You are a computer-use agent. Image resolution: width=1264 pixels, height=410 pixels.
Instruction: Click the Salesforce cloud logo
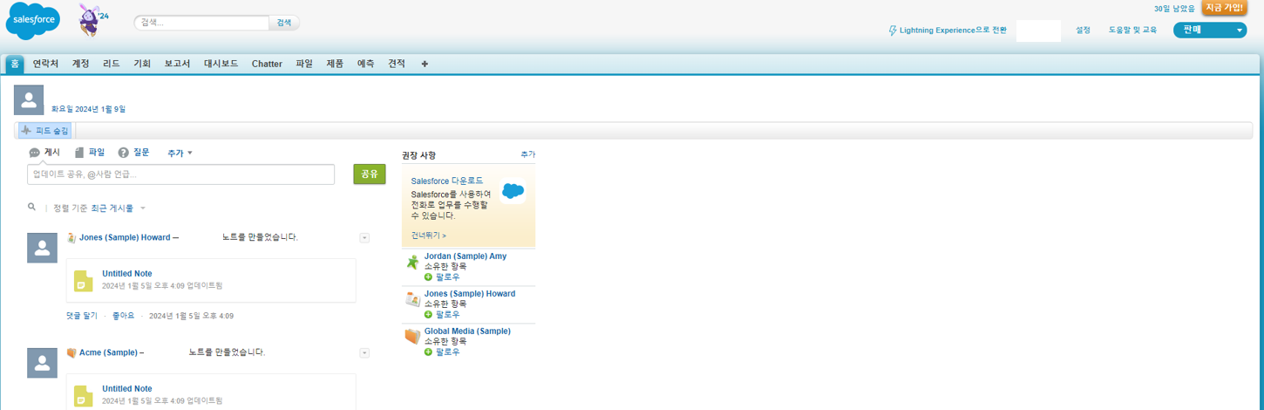tap(33, 21)
